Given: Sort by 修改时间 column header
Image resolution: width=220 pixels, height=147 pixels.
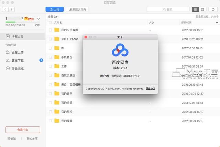Looking at the screenshot, I should (x=186, y=23).
